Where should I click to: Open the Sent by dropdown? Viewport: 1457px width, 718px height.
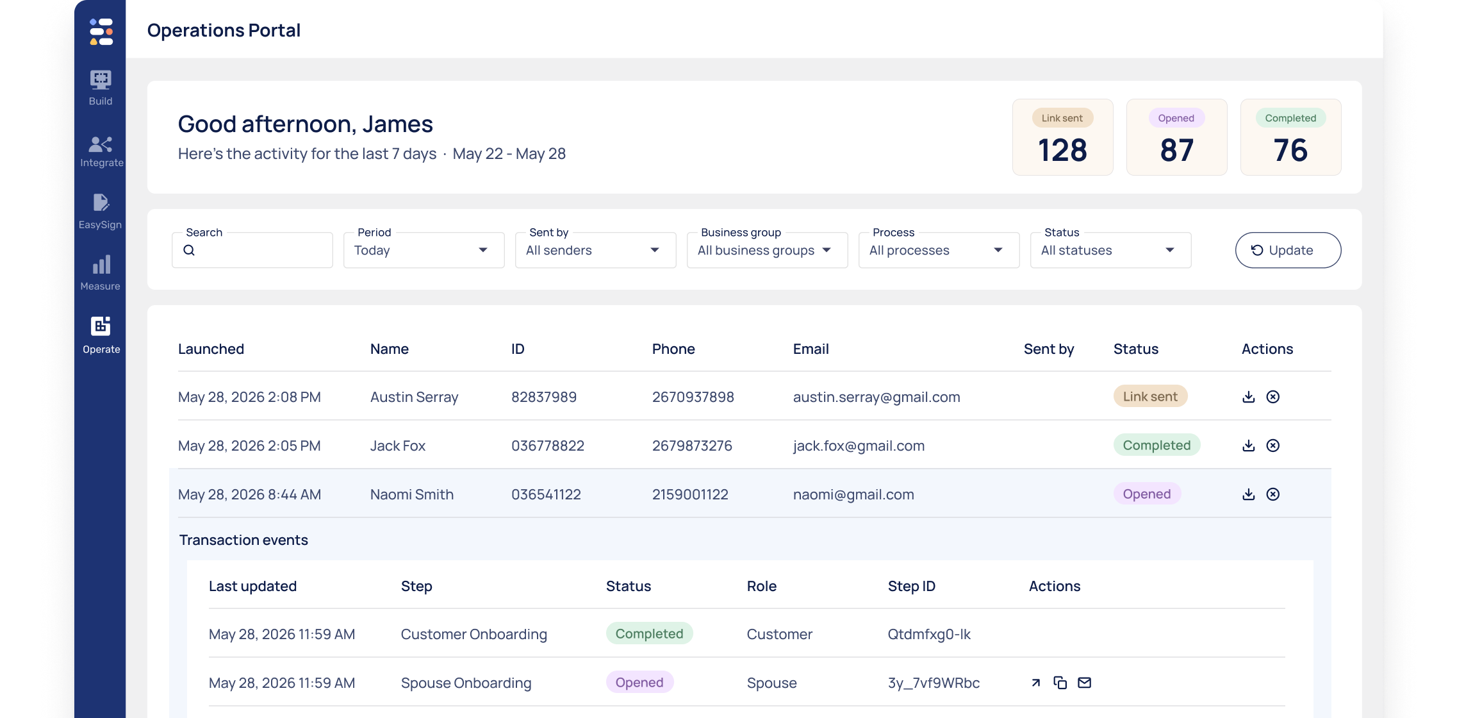point(596,250)
